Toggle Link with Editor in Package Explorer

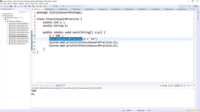(x=22, y=12)
